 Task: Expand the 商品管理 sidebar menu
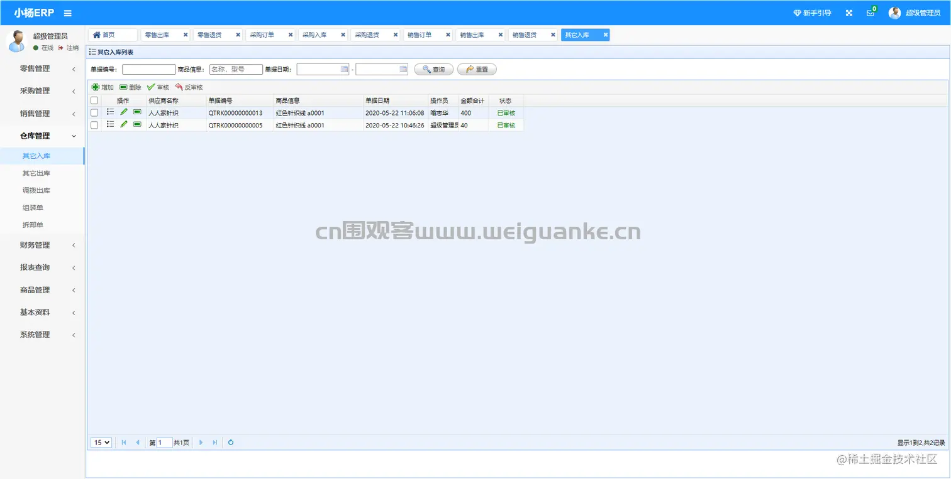(42, 290)
